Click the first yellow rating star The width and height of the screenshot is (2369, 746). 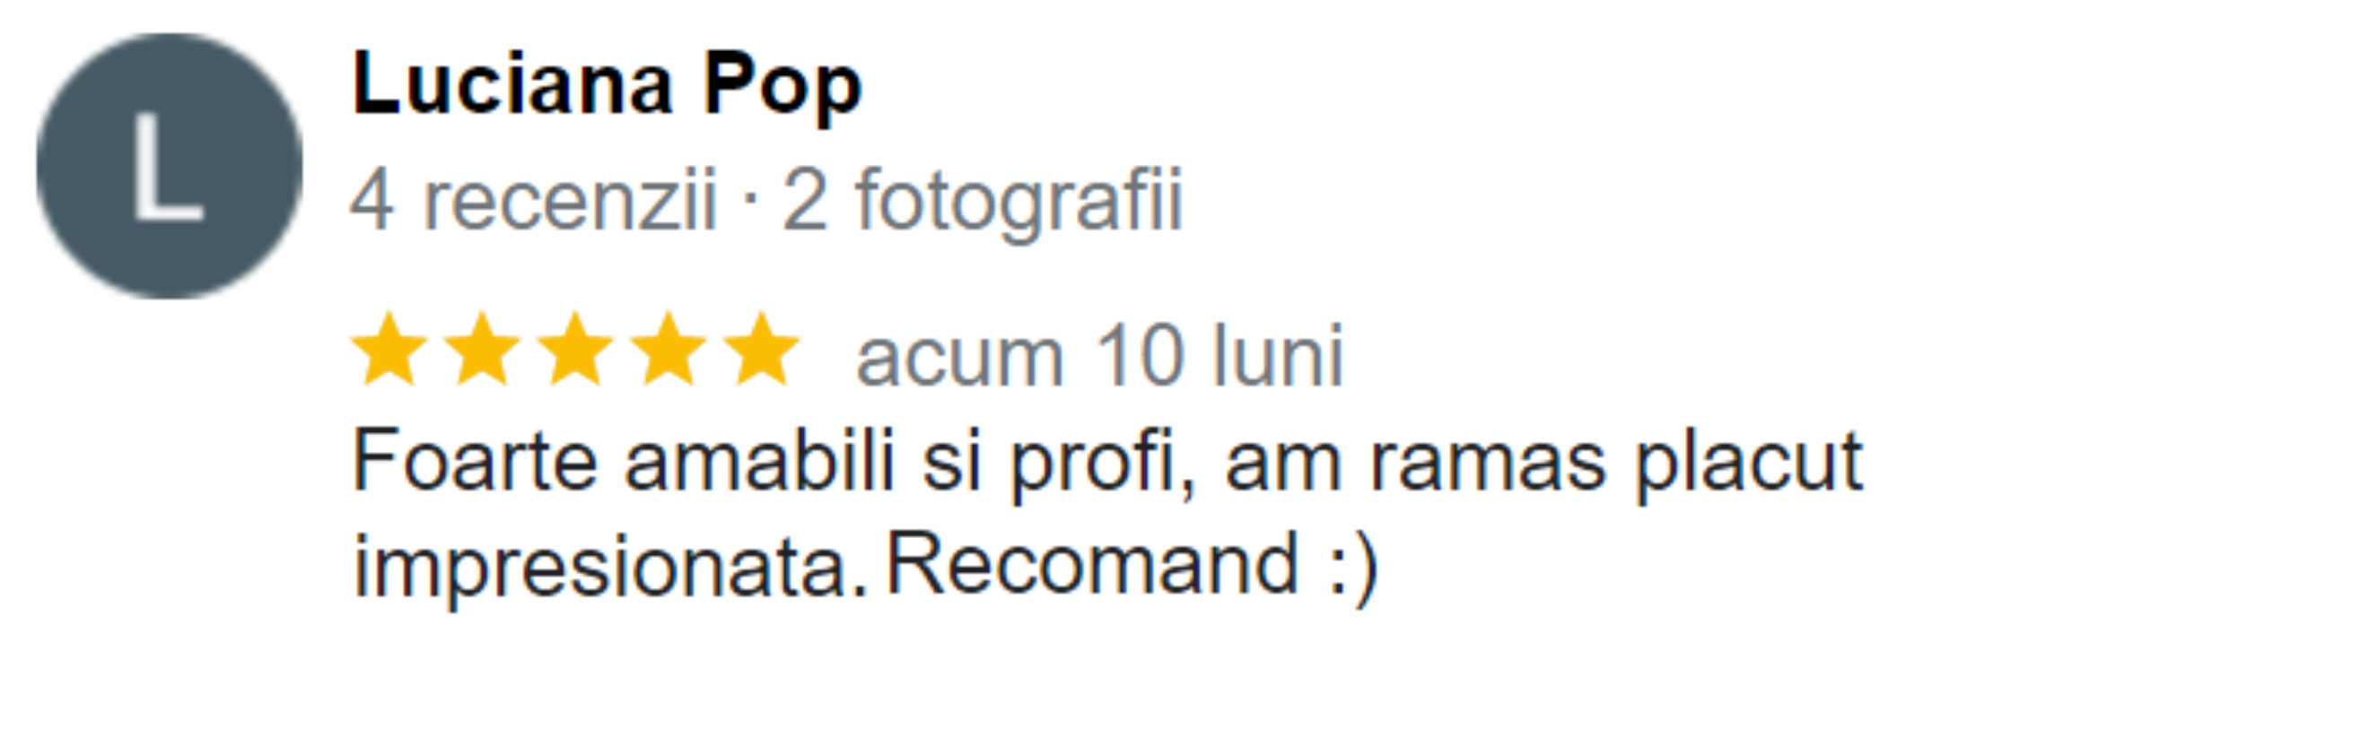(389, 349)
